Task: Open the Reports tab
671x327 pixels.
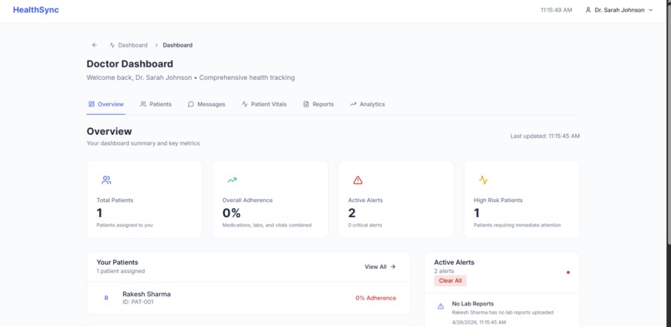Action: pyautogui.click(x=318, y=104)
